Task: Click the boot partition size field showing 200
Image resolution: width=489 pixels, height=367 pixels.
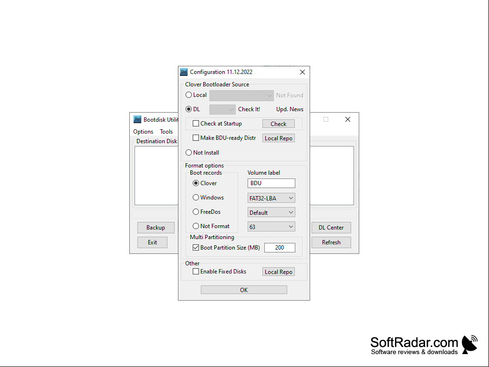Action: (x=280, y=248)
